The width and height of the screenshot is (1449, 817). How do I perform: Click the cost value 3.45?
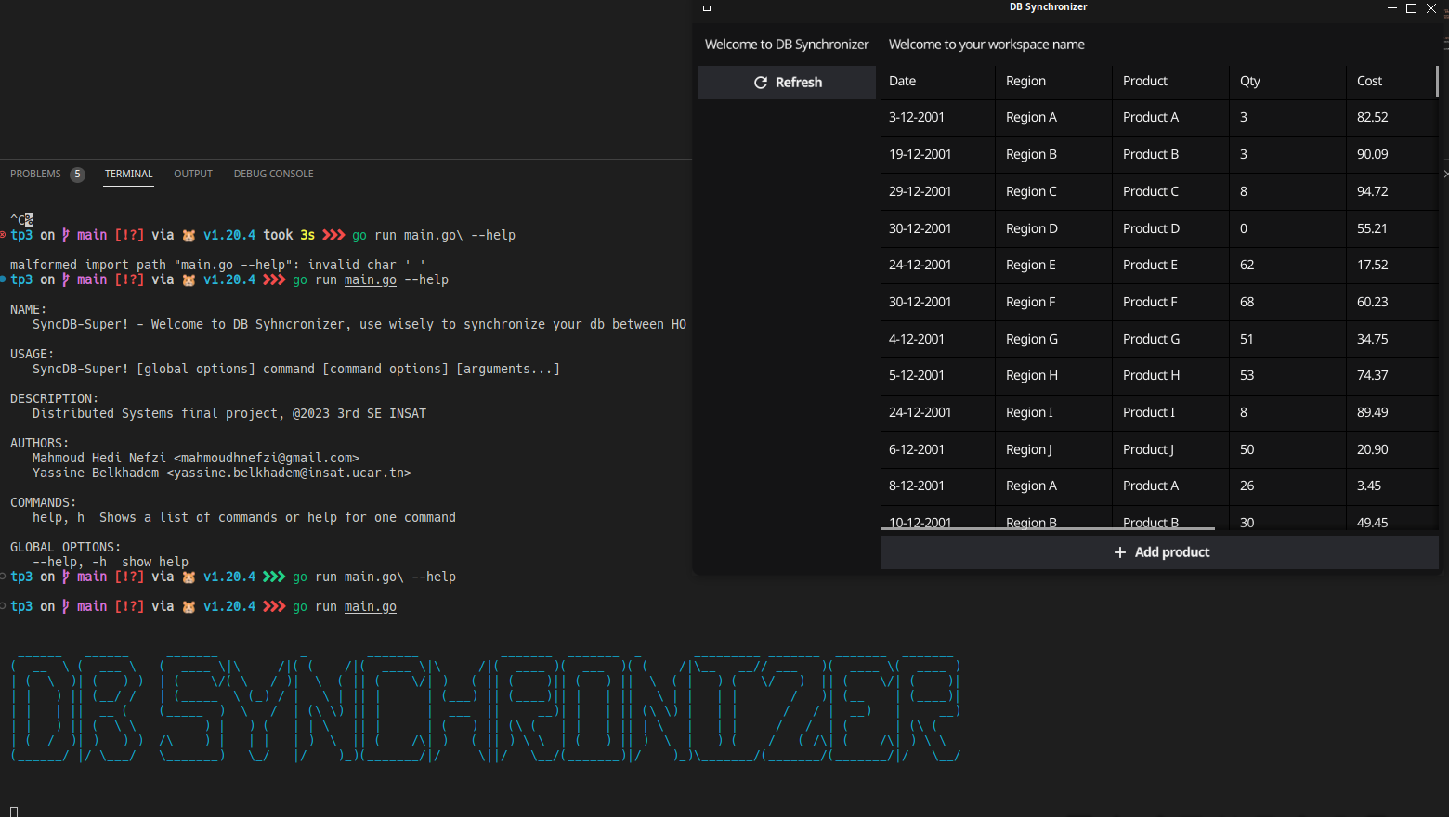(1369, 486)
